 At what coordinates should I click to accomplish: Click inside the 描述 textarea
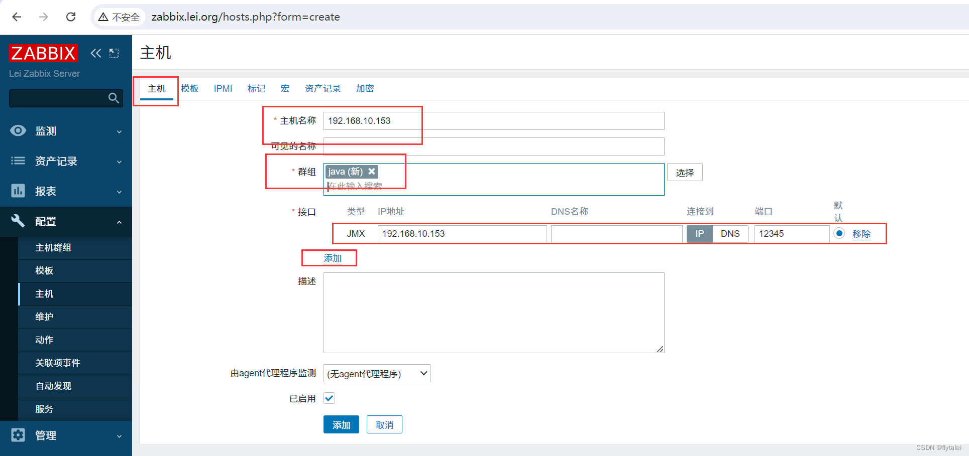click(x=494, y=313)
